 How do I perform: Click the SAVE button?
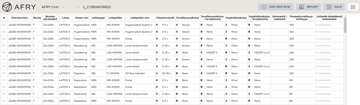[334, 7]
